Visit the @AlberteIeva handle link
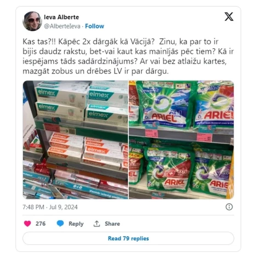 tap(62, 26)
